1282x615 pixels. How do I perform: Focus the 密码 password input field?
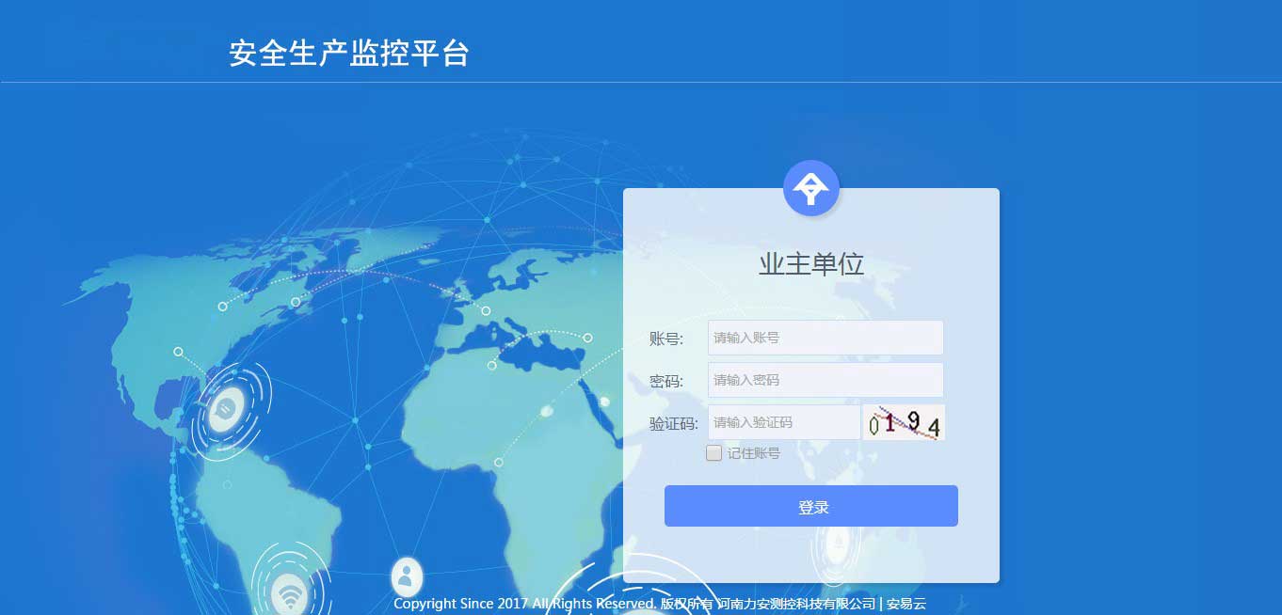tap(825, 380)
